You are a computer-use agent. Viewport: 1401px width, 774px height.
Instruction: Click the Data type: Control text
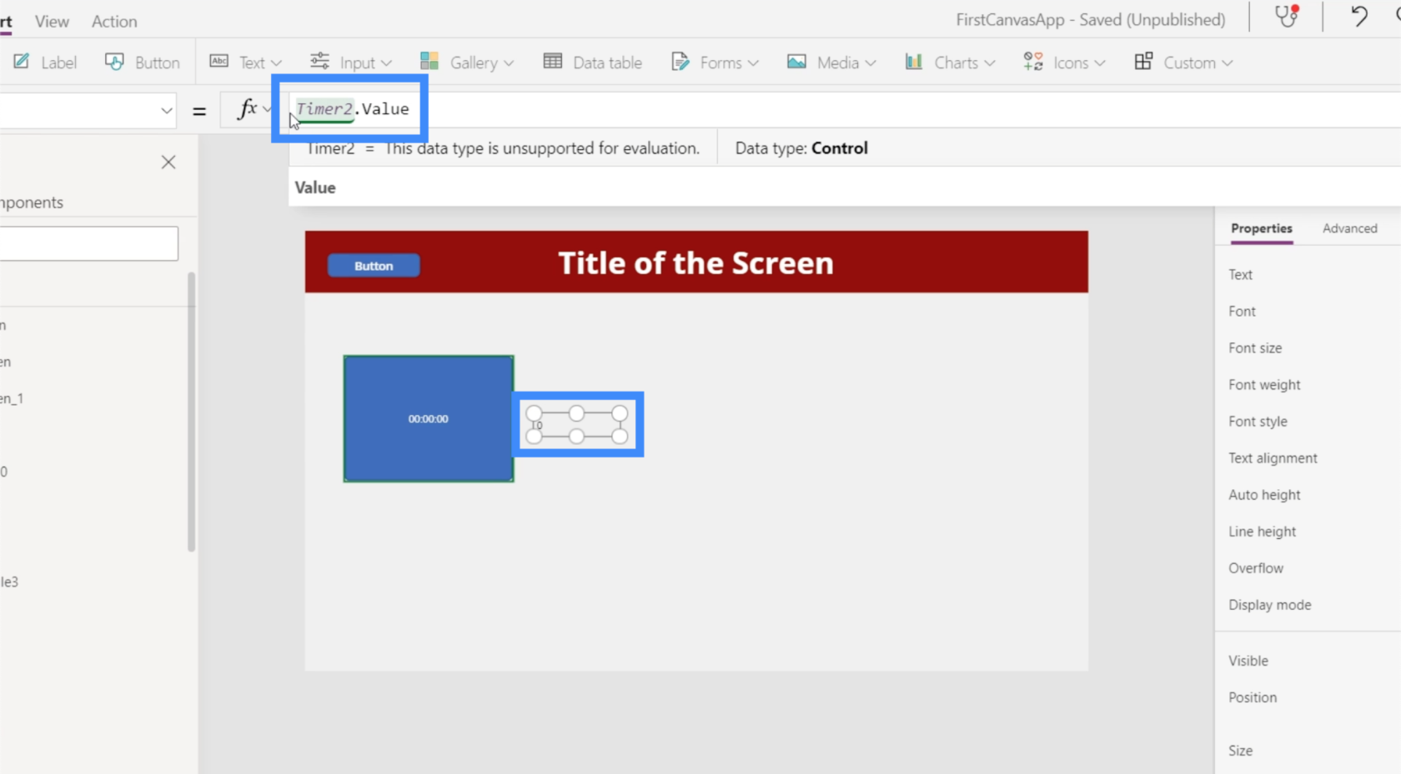coord(801,148)
